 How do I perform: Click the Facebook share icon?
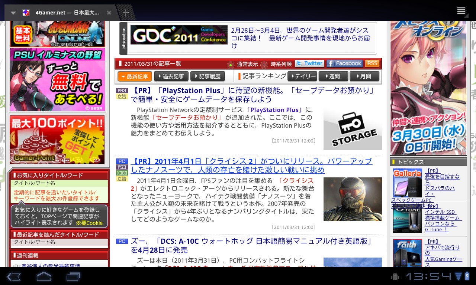pyautogui.click(x=344, y=63)
